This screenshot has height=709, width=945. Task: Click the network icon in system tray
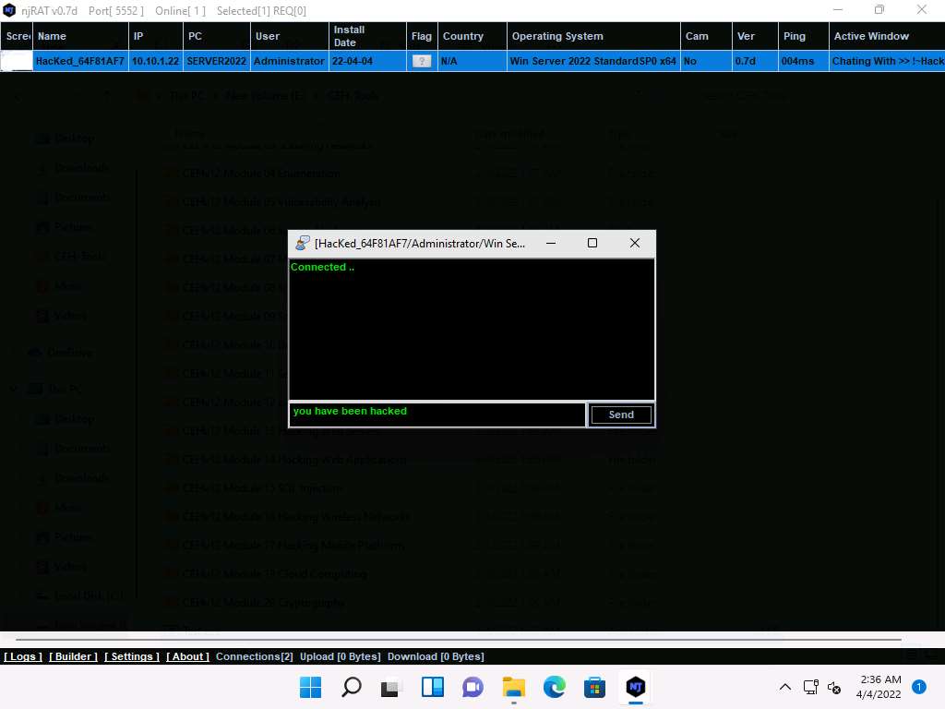[810, 687]
